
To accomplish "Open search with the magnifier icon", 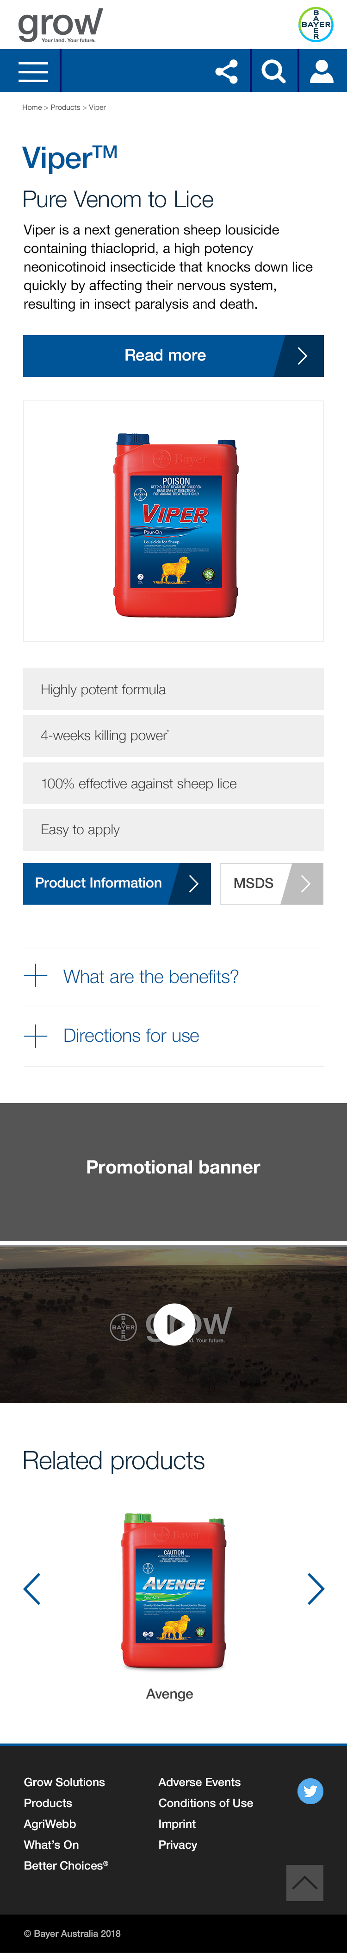I will coord(273,72).
